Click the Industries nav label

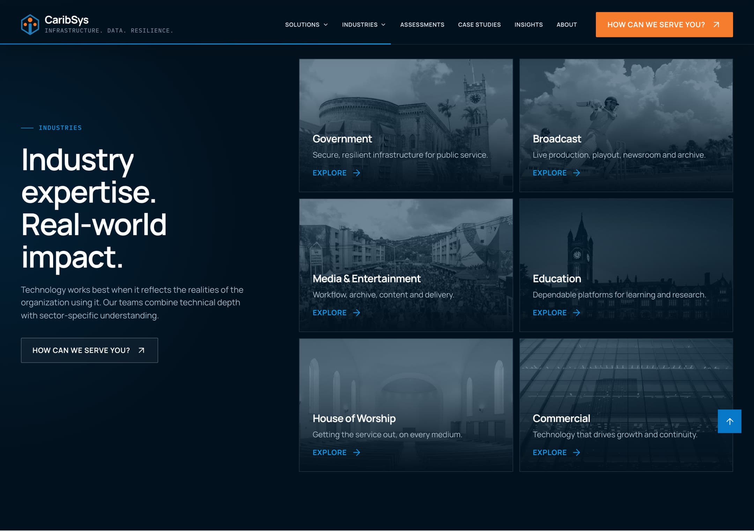[x=360, y=25]
